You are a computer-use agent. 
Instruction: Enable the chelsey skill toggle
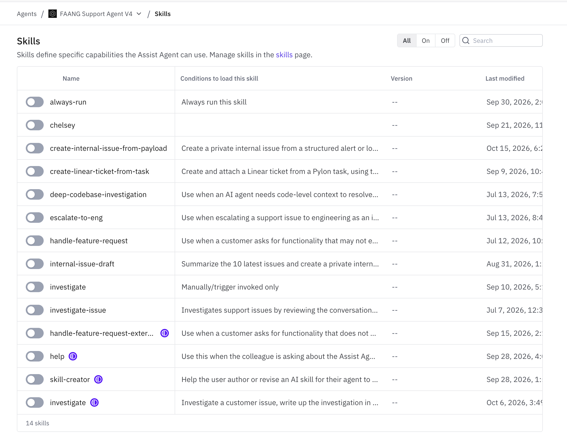tap(35, 125)
